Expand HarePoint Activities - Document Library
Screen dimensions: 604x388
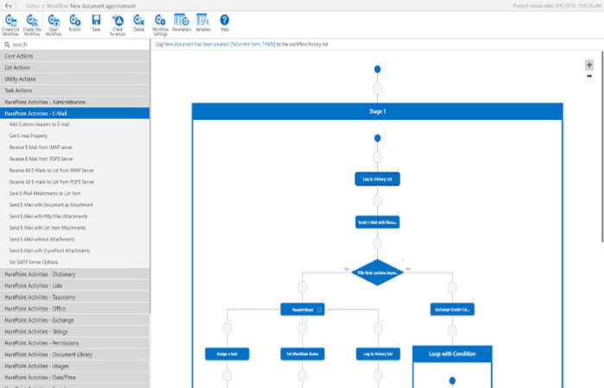[x=75, y=354]
